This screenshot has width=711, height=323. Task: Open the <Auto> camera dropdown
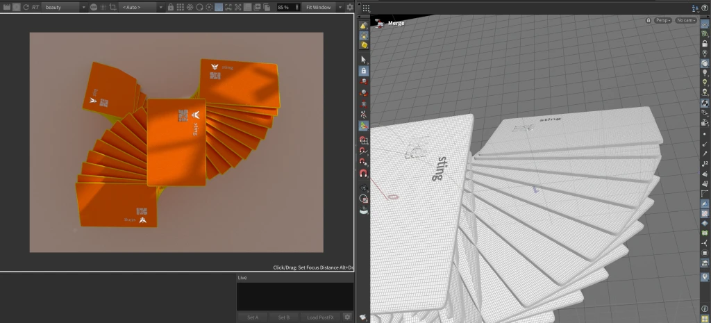tap(142, 7)
